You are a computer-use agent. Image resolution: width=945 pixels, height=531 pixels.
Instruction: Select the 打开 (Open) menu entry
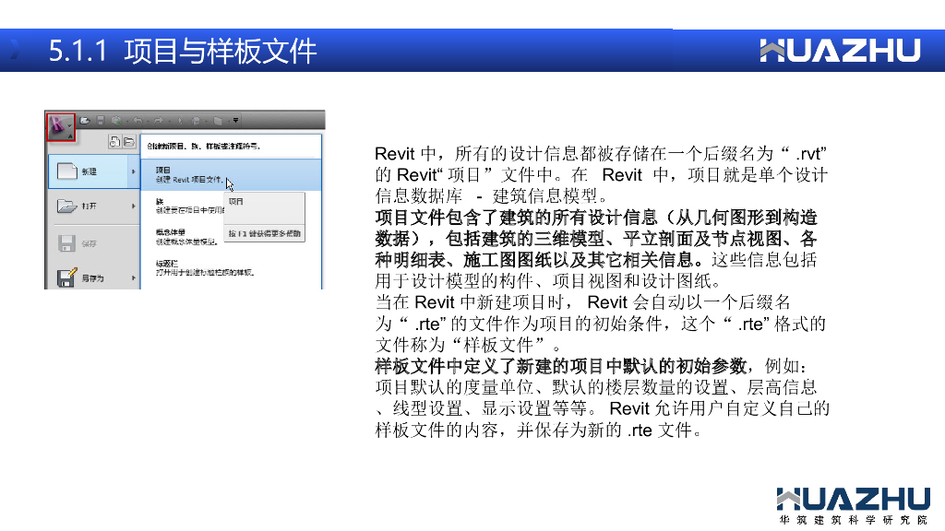coord(93,206)
